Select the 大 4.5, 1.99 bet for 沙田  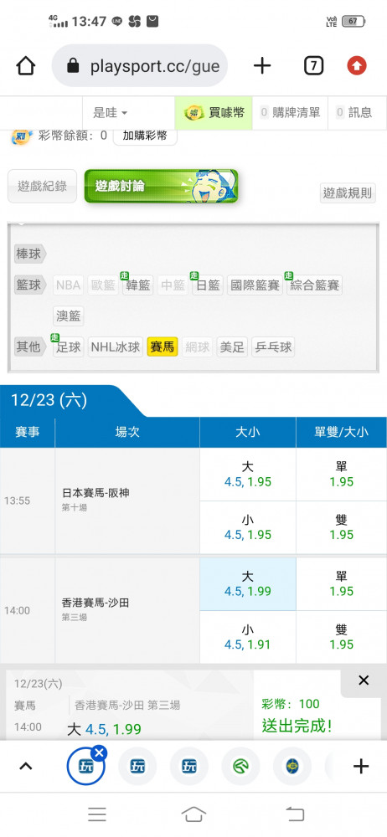tap(247, 583)
